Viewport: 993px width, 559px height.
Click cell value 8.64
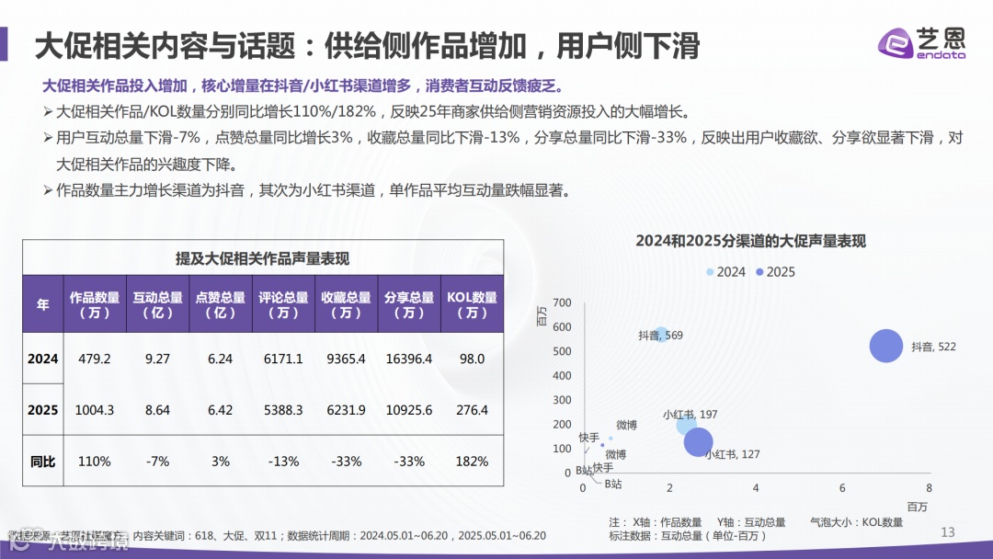tap(158, 409)
